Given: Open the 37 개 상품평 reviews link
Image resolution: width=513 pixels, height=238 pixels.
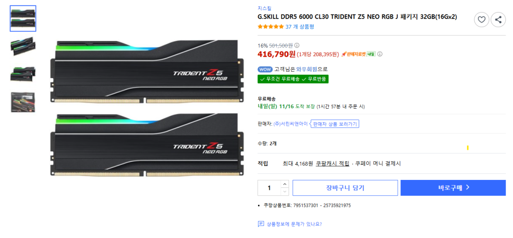Looking at the screenshot, I should coord(300,27).
